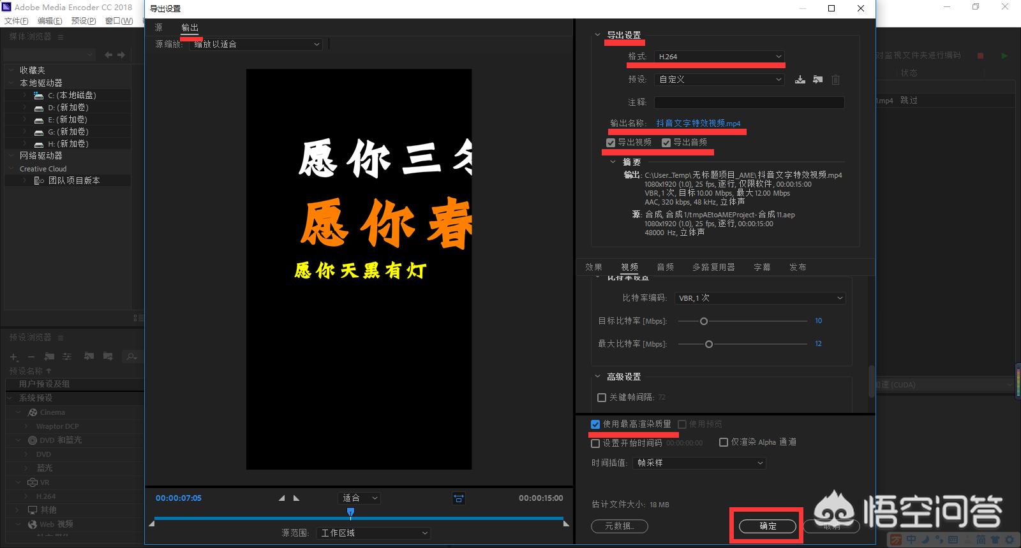Click the 注释 comment input field
The width and height of the screenshot is (1021, 548).
coord(749,103)
